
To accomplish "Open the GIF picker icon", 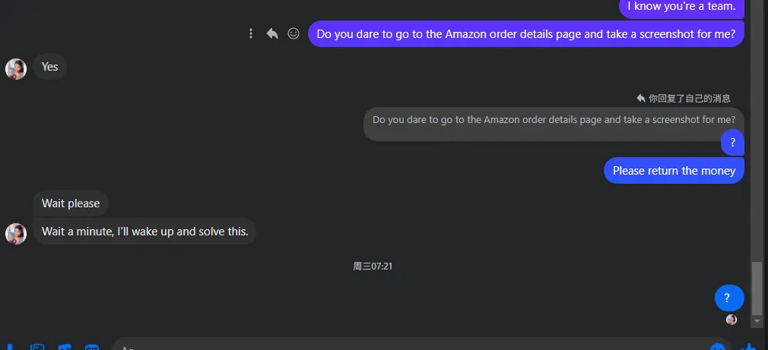I will pos(92,348).
